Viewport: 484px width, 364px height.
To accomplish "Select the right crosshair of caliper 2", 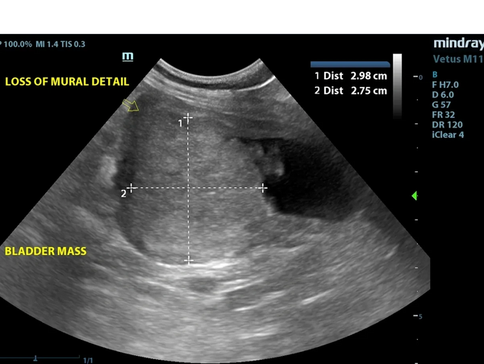I will point(264,187).
